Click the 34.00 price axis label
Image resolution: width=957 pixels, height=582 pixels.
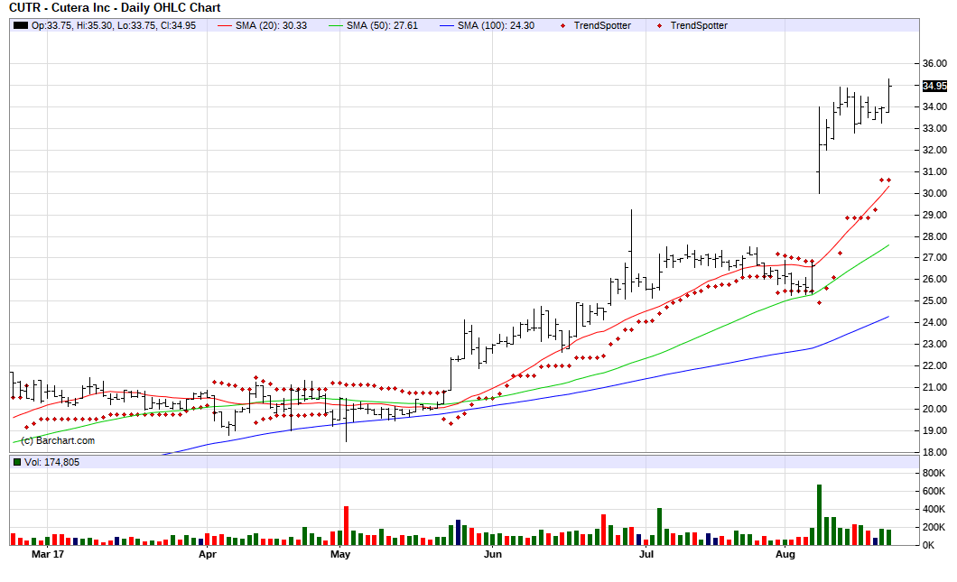click(x=934, y=106)
